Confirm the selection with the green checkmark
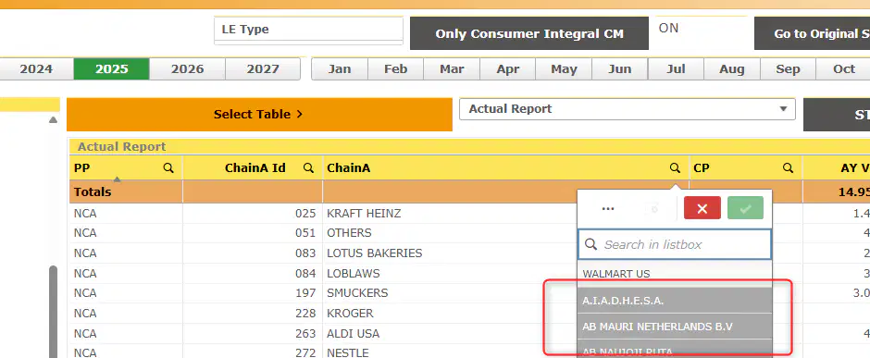 (745, 208)
